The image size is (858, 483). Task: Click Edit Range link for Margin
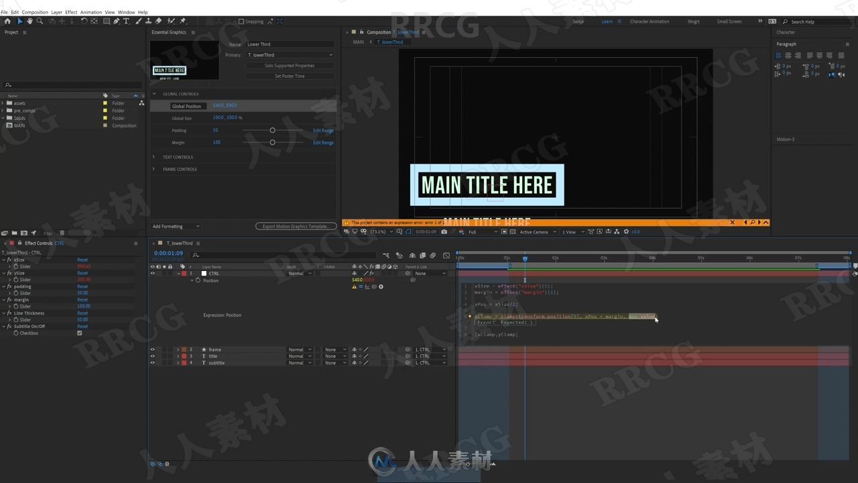pos(323,143)
